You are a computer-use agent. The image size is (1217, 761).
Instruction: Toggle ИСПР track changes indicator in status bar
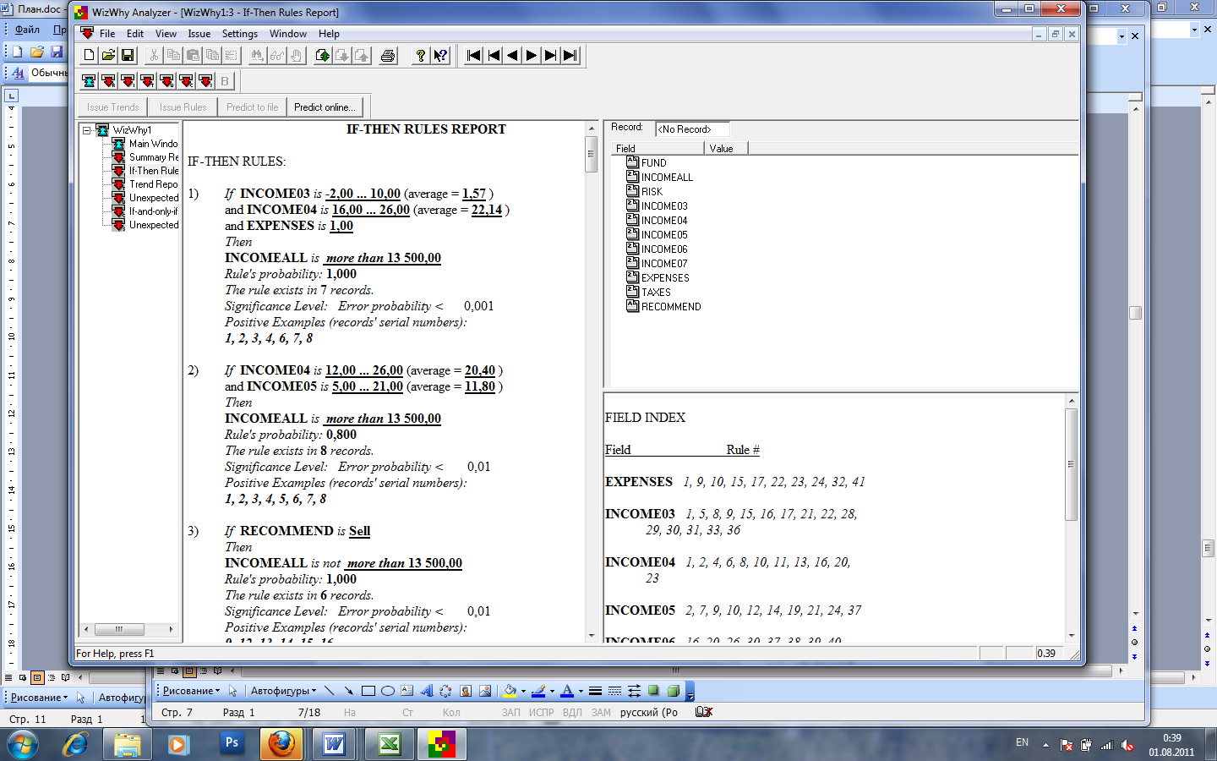pyautogui.click(x=541, y=713)
